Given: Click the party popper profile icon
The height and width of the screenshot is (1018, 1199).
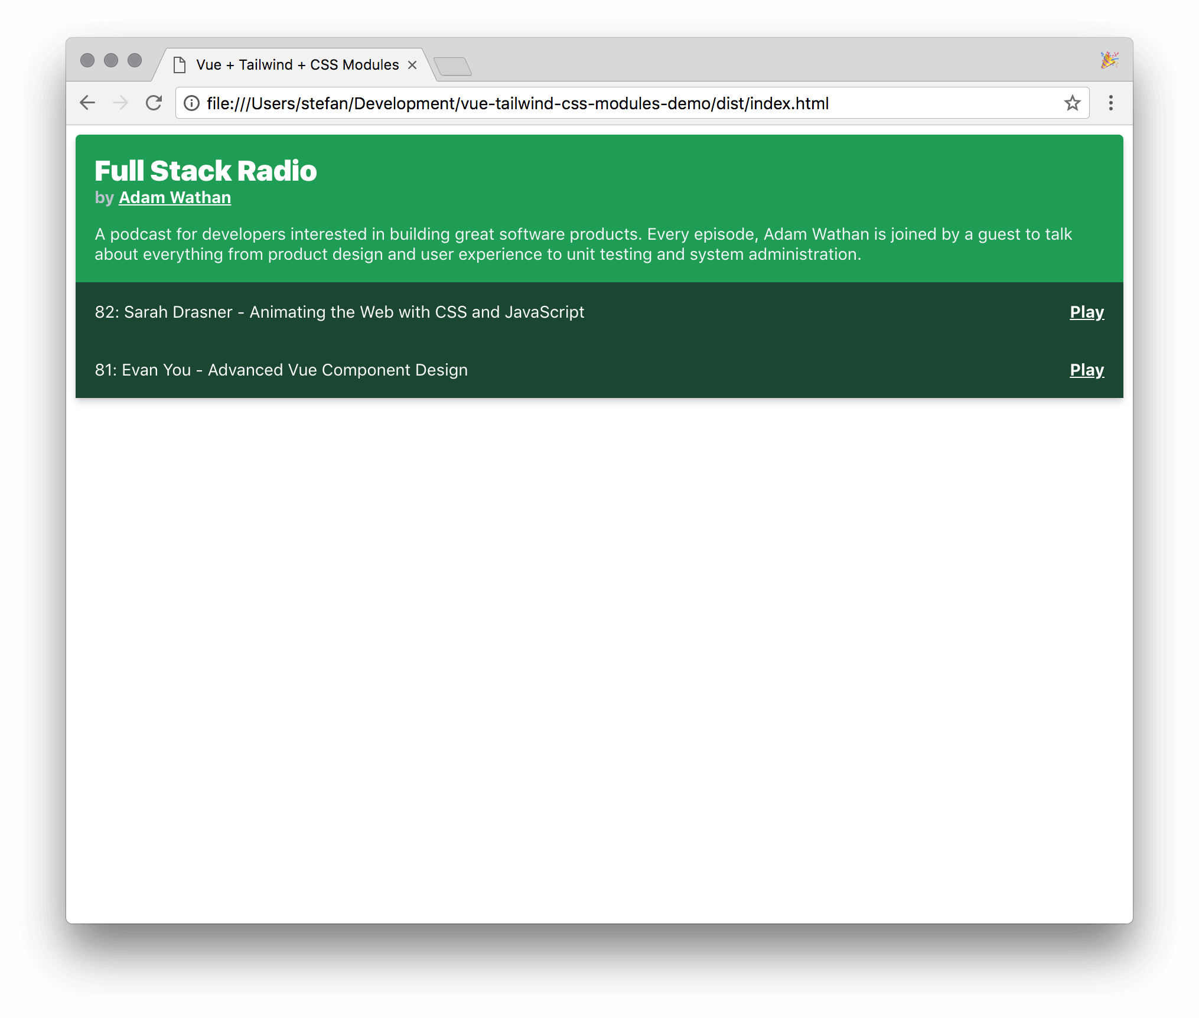Looking at the screenshot, I should [1109, 60].
